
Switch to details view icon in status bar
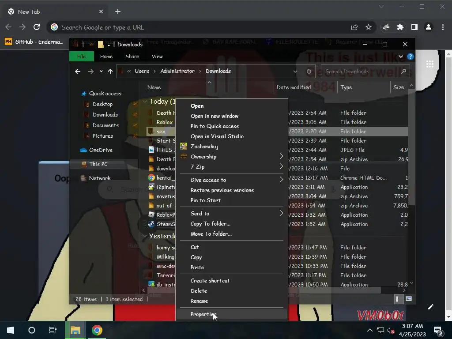(397, 299)
